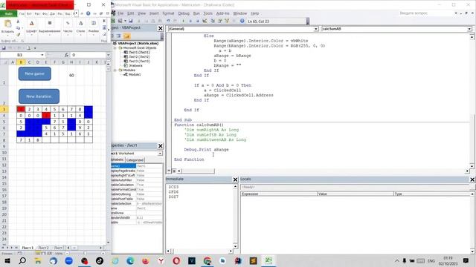The image size is (476, 267).
Task: Click the Excel formula bar input
Action: point(89,55)
